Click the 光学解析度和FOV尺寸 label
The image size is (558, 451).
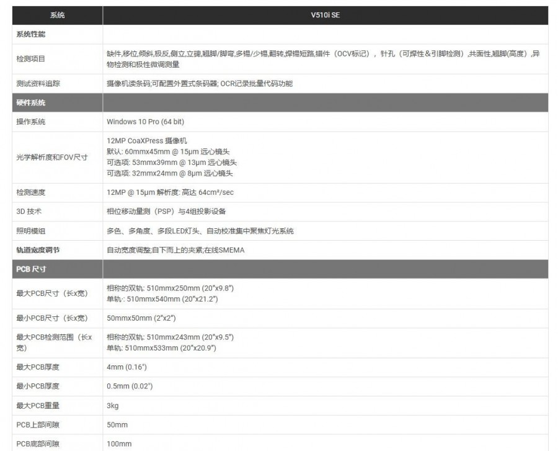[52, 157]
